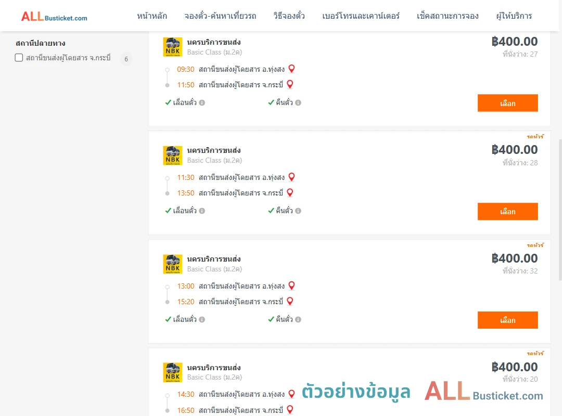
Task: Open วิธีจองตั๋ว in navigation bar
Action: pos(289,16)
